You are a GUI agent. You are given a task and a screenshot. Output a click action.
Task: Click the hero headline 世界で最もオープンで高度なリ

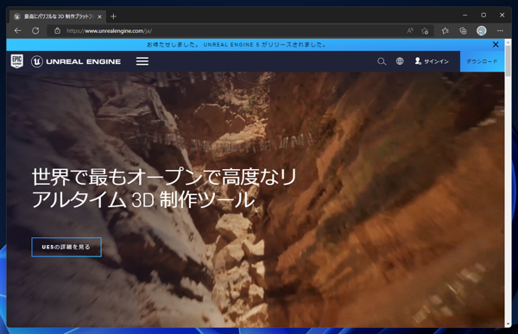[164, 177]
